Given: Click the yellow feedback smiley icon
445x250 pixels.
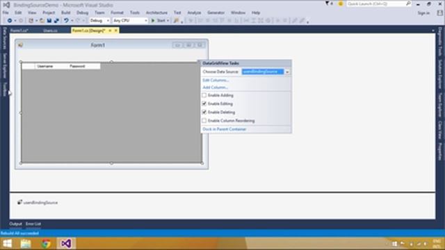Looking at the screenshot, I should (341, 3).
